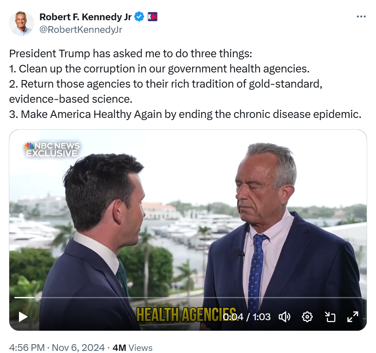Play the video
The height and width of the screenshot is (353, 376).
point(23,317)
